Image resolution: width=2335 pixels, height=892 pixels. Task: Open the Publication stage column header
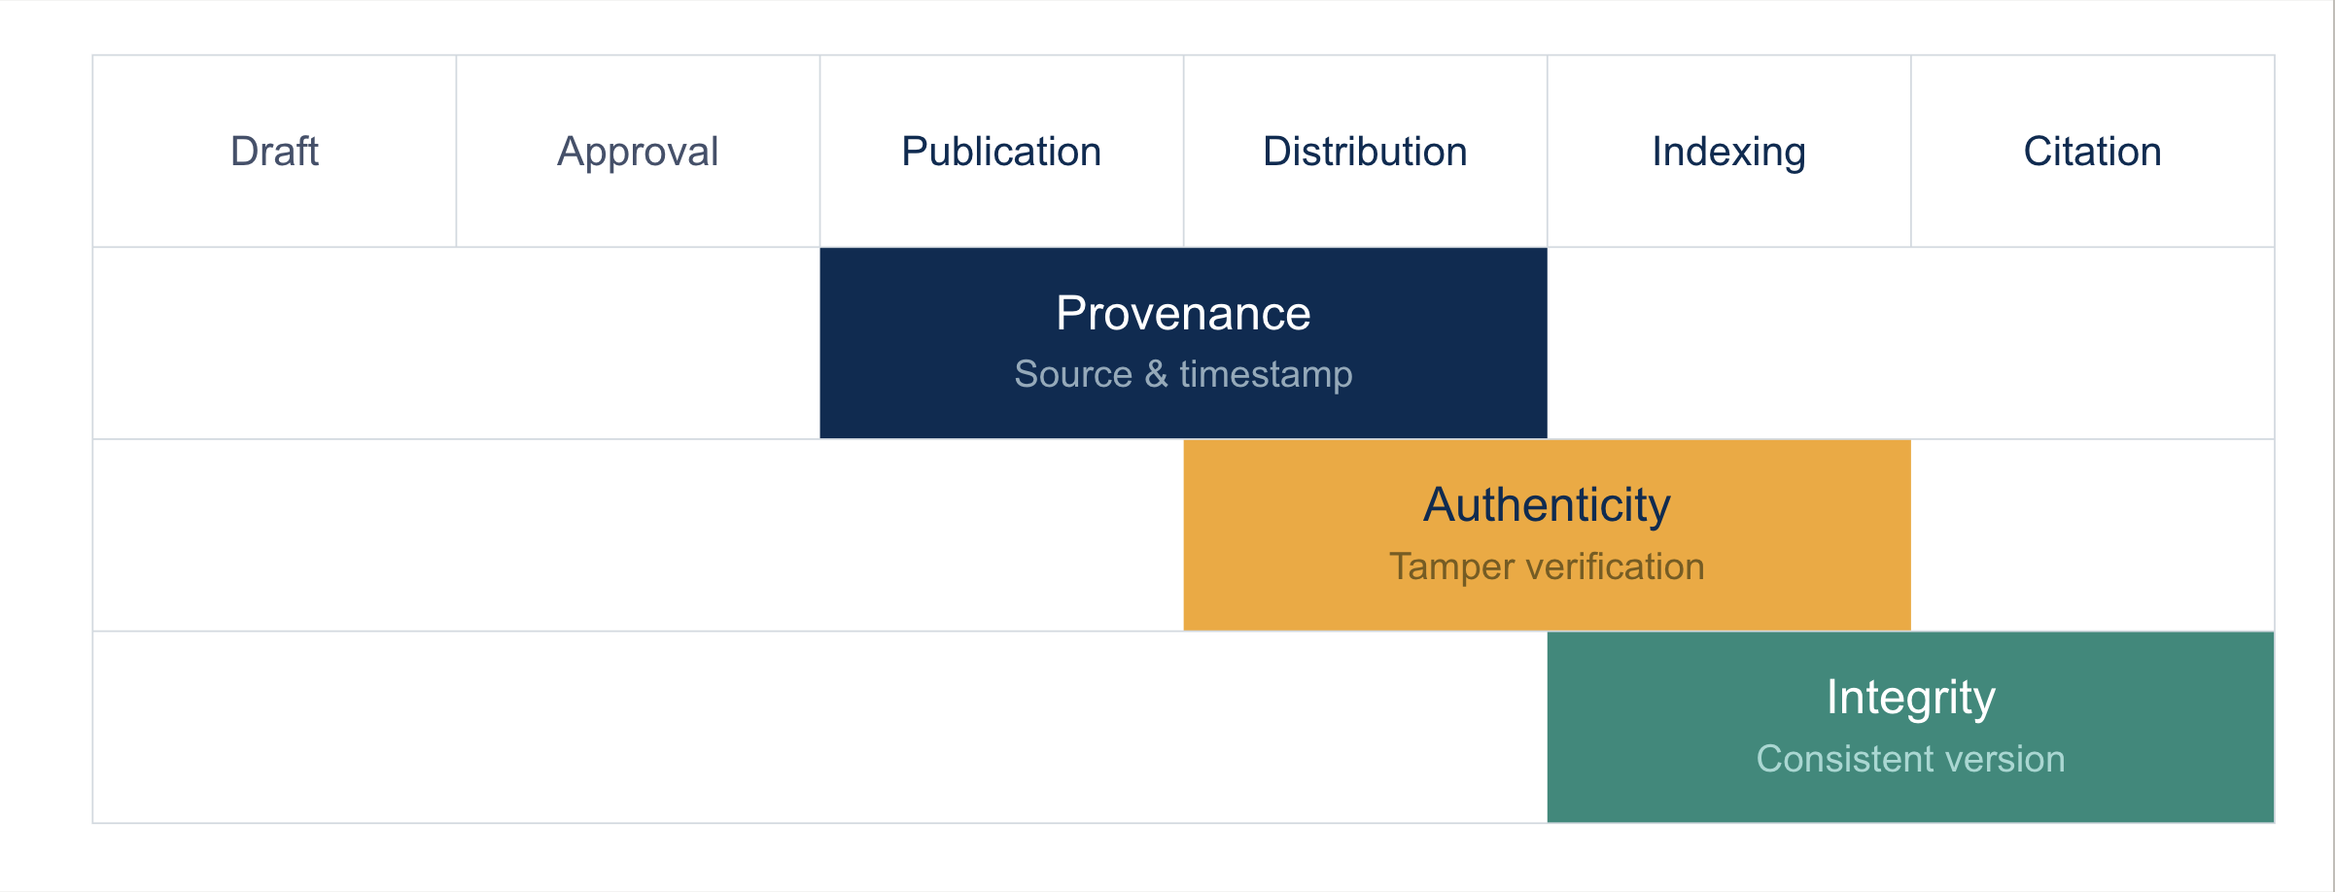click(1001, 152)
